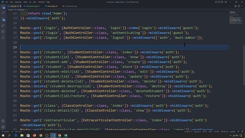Screen dimensions: 245x138
Task: Open Windows taskbar search
Action: click(x=9, y=135)
